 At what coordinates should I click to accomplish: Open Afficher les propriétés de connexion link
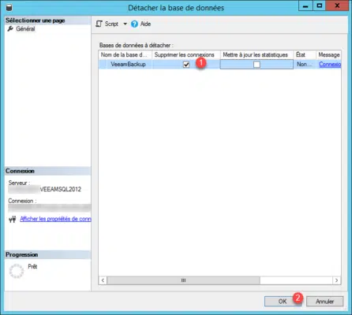[x=55, y=219]
